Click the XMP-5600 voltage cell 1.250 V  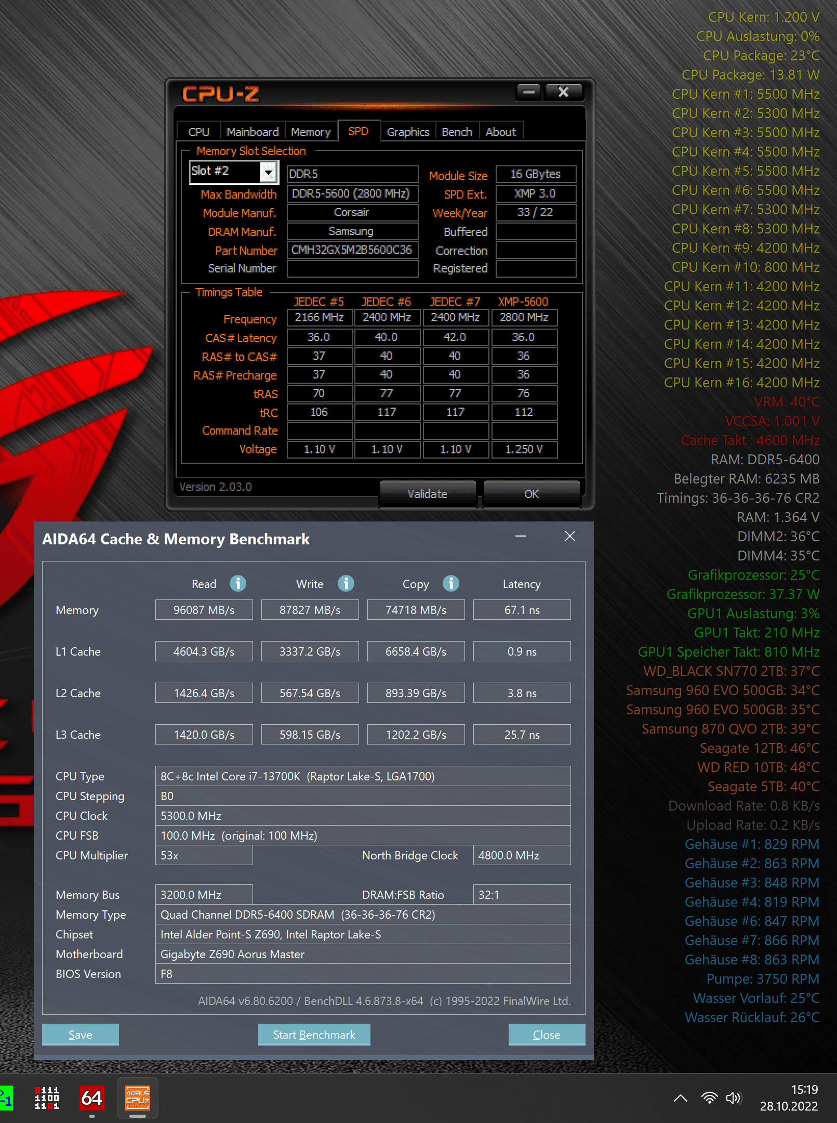point(524,450)
